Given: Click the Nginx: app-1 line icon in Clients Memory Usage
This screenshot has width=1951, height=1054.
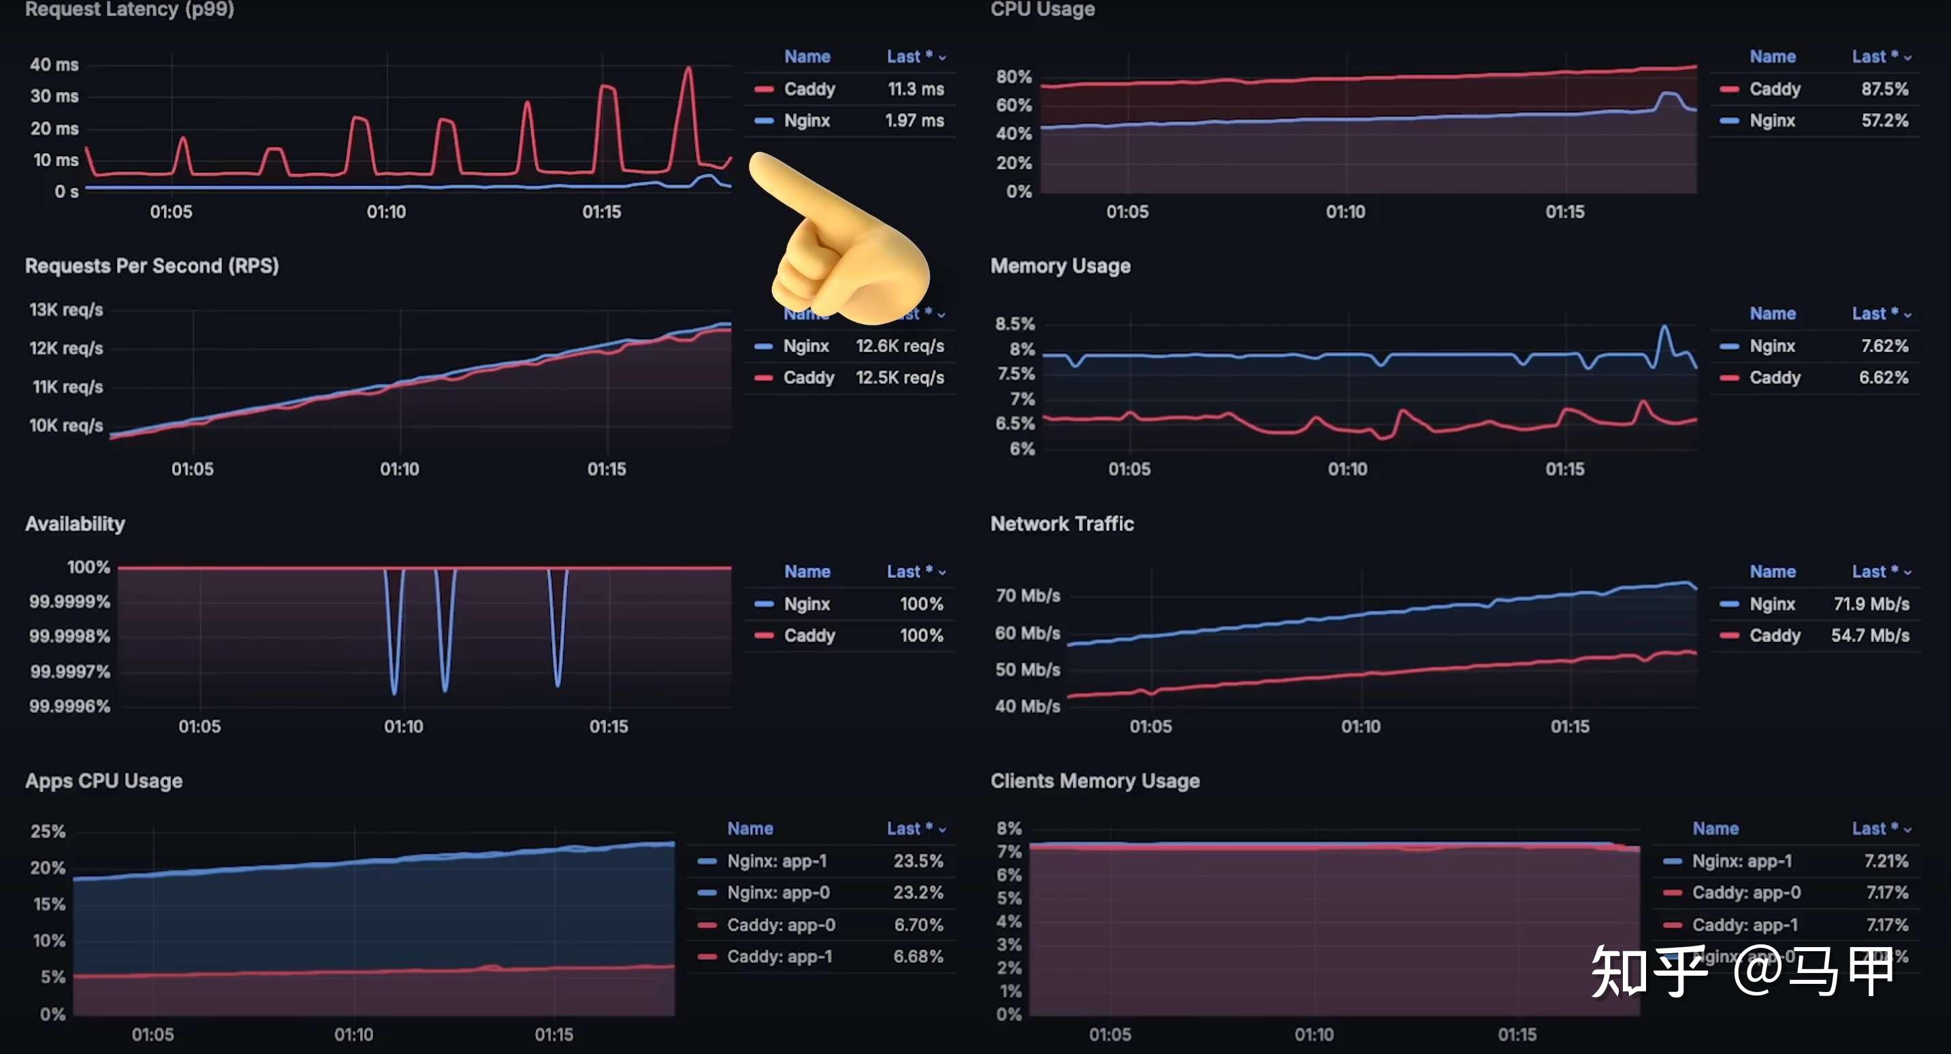Looking at the screenshot, I should 1673,861.
